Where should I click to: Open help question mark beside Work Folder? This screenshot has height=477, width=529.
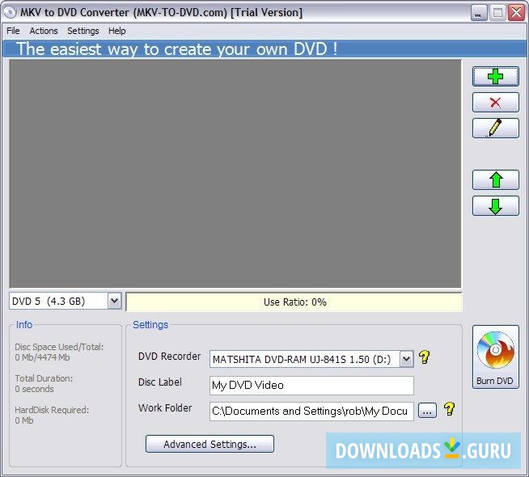[450, 409]
